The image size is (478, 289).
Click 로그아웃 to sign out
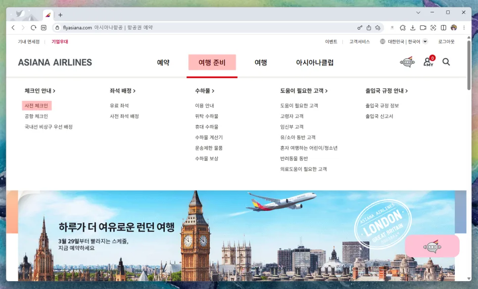point(446,42)
